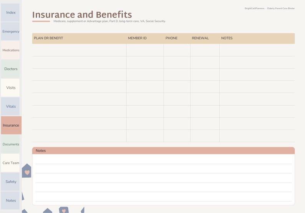Open the Notes tab in sidebar

(x=10, y=200)
